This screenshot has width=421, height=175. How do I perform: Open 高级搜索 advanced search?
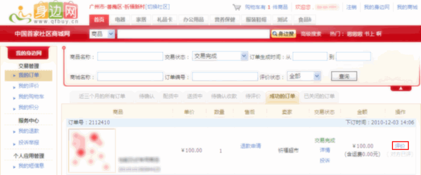click(x=311, y=34)
